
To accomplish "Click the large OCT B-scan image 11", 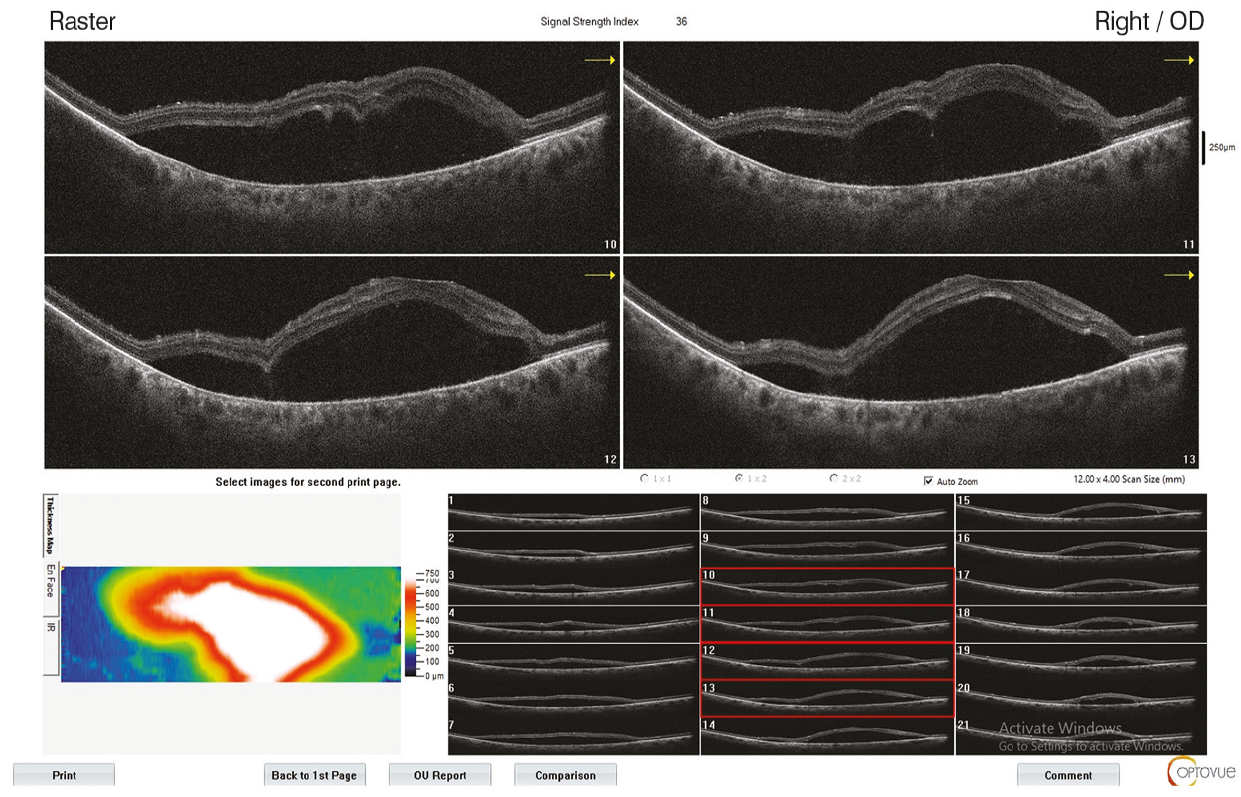I will (910, 147).
